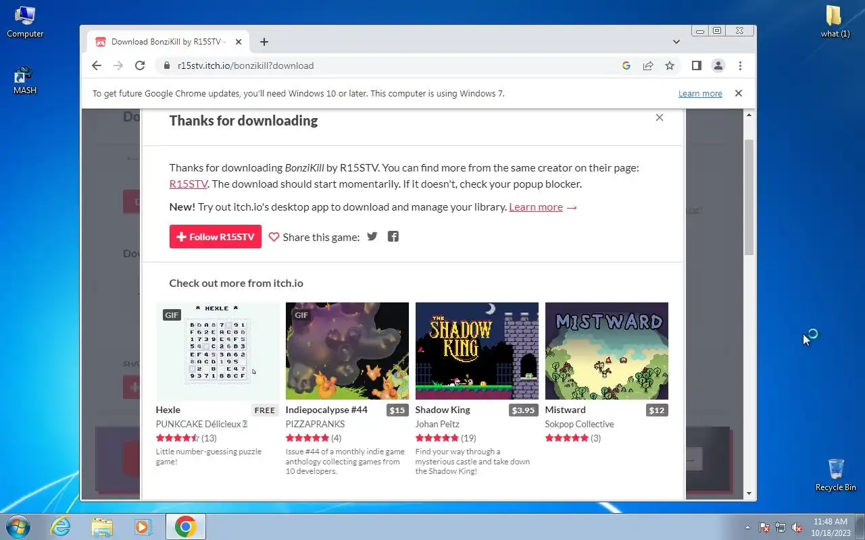Viewport: 865px width, 540px height.
Task: Click the FREE price tag on Hexle
Action: pos(265,410)
